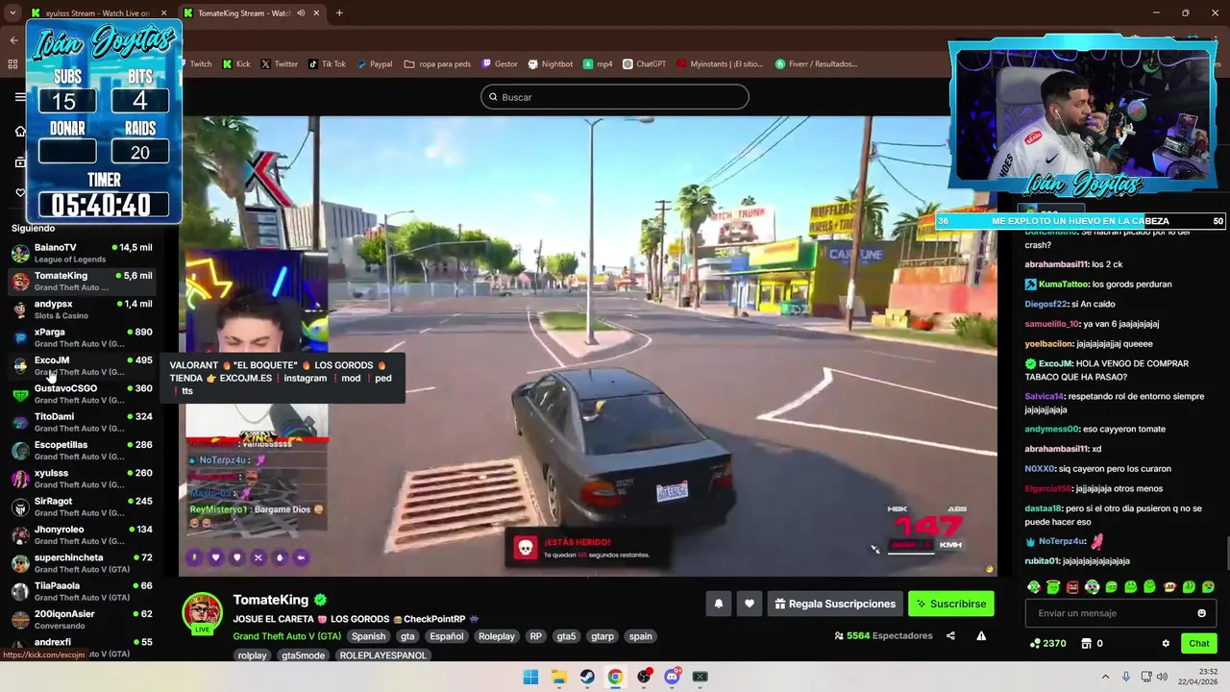Click in the Buscar search field
The width and height of the screenshot is (1230, 692).
click(x=615, y=97)
